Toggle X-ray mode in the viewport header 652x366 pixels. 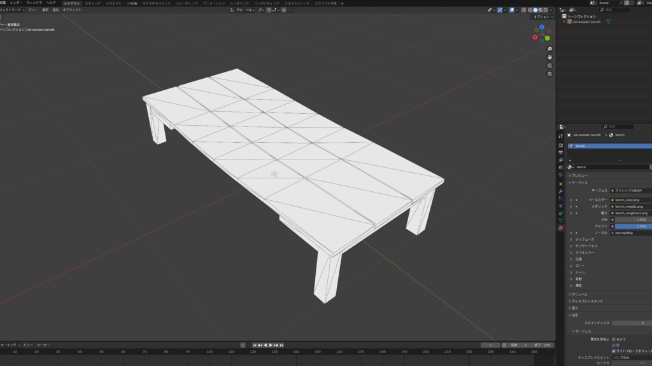[x=524, y=10]
